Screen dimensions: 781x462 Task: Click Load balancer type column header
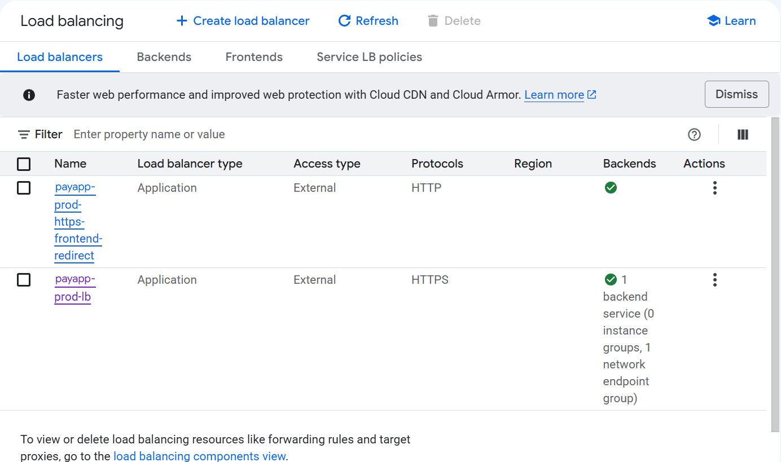pyautogui.click(x=190, y=164)
